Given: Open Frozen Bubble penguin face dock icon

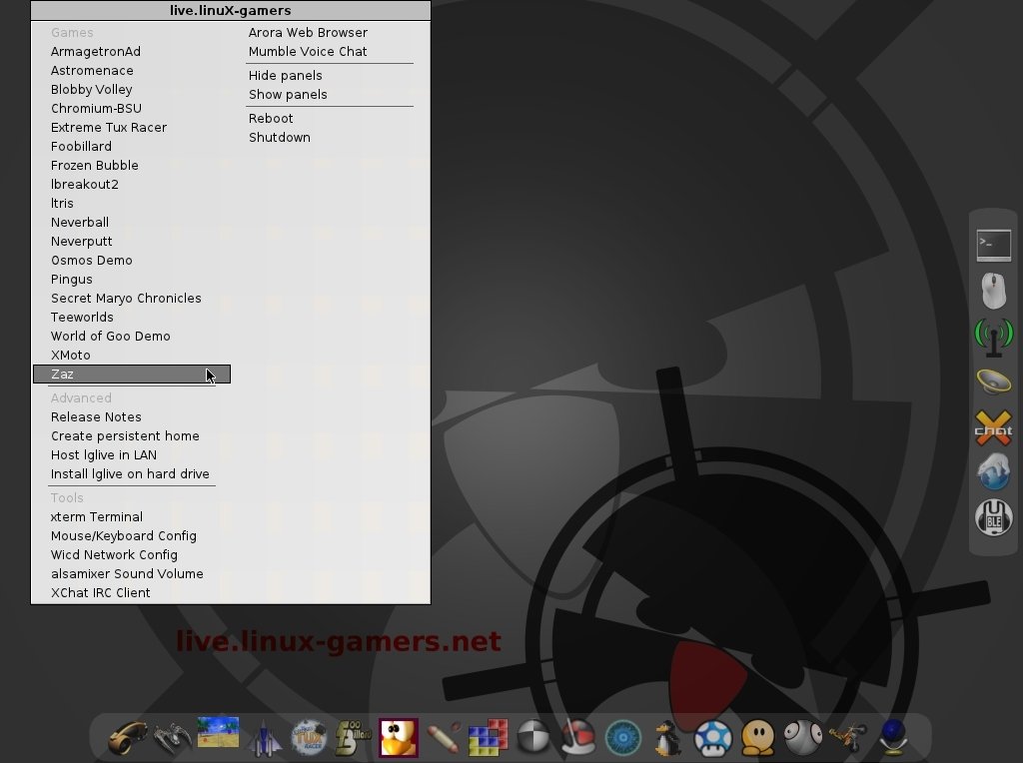Looking at the screenshot, I should 399,738.
